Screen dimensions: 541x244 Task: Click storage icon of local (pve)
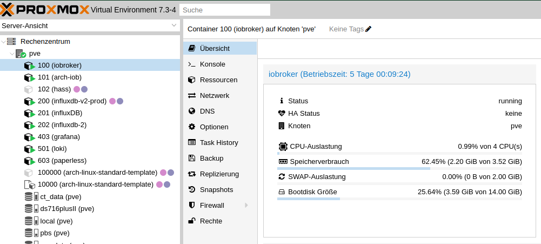point(31,221)
